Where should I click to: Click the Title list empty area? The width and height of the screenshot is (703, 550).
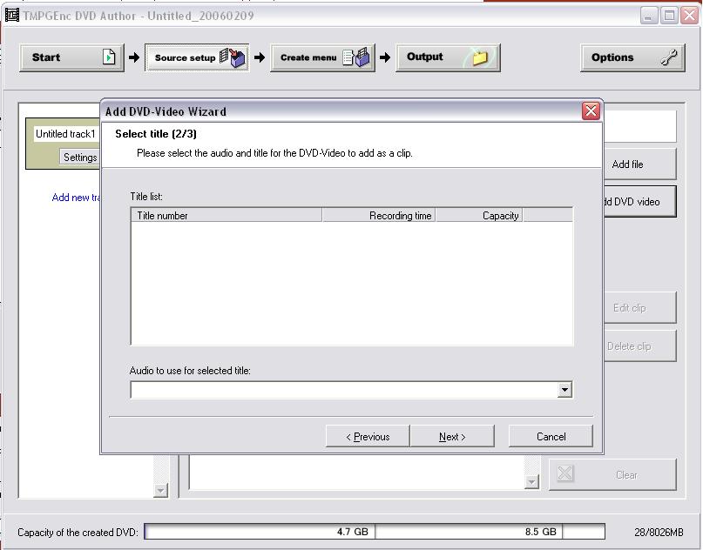[352, 283]
